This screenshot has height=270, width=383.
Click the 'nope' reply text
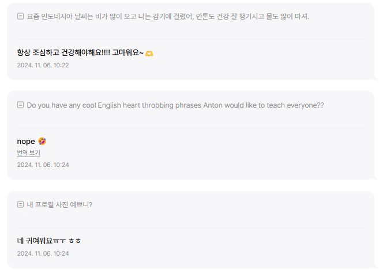click(x=26, y=141)
